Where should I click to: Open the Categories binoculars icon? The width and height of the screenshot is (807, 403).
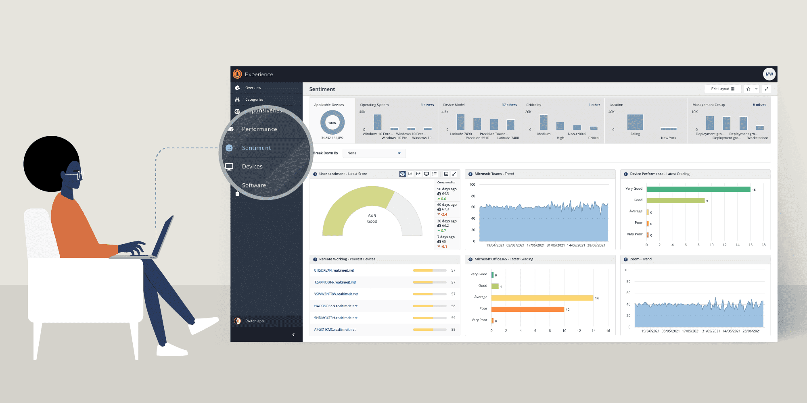click(x=237, y=100)
